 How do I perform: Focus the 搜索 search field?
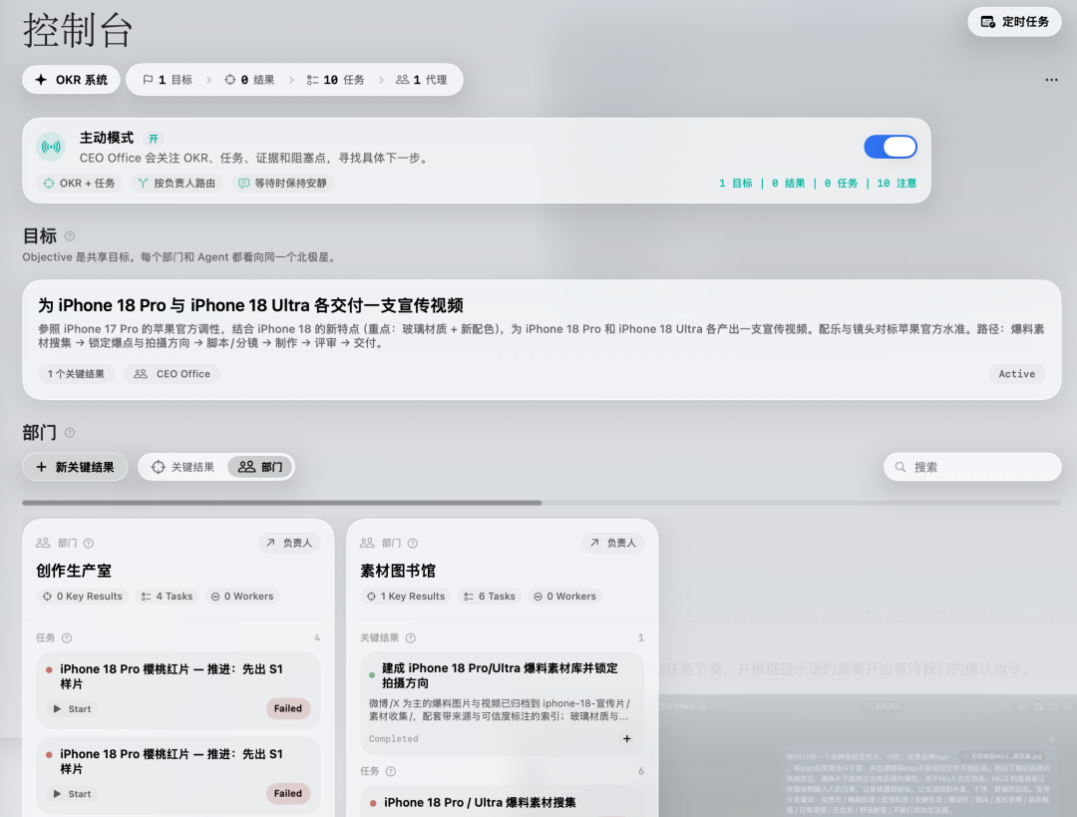(x=972, y=467)
